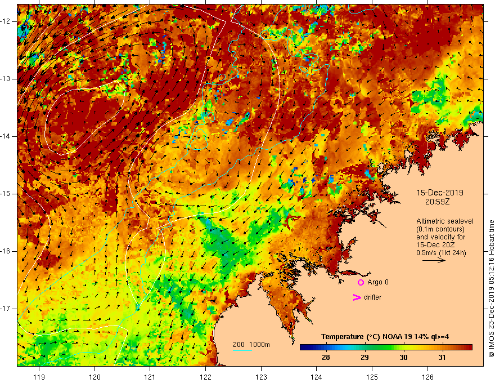Click the '20:59Z' time text
495x383 pixels.
[x=437, y=202]
